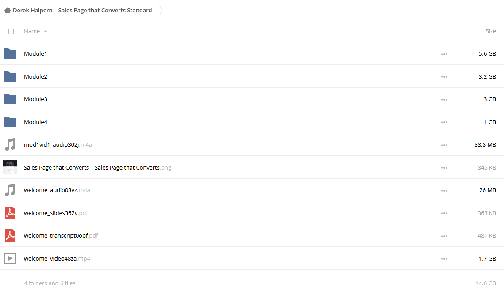Open the three-dots menu for welcome_audio03vz.m4a
The image size is (504, 291).
tap(444, 191)
